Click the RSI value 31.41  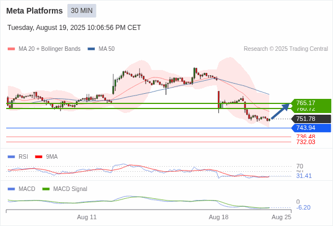point(304,176)
